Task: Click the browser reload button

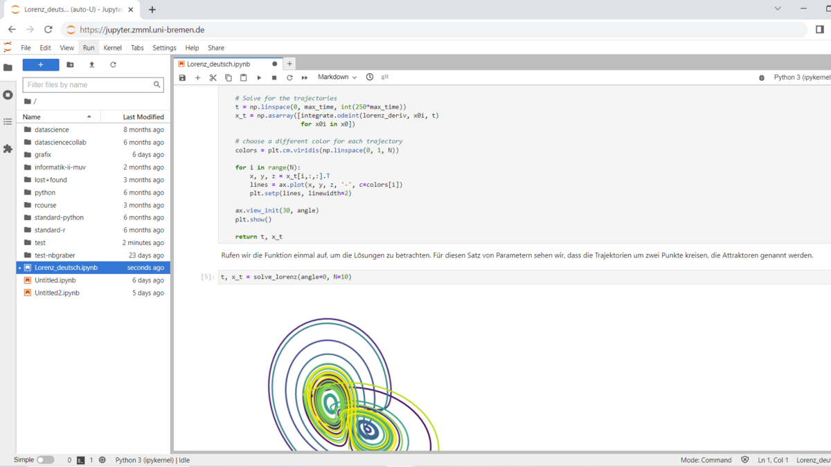Action: pyautogui.click(x=48, y=30)
